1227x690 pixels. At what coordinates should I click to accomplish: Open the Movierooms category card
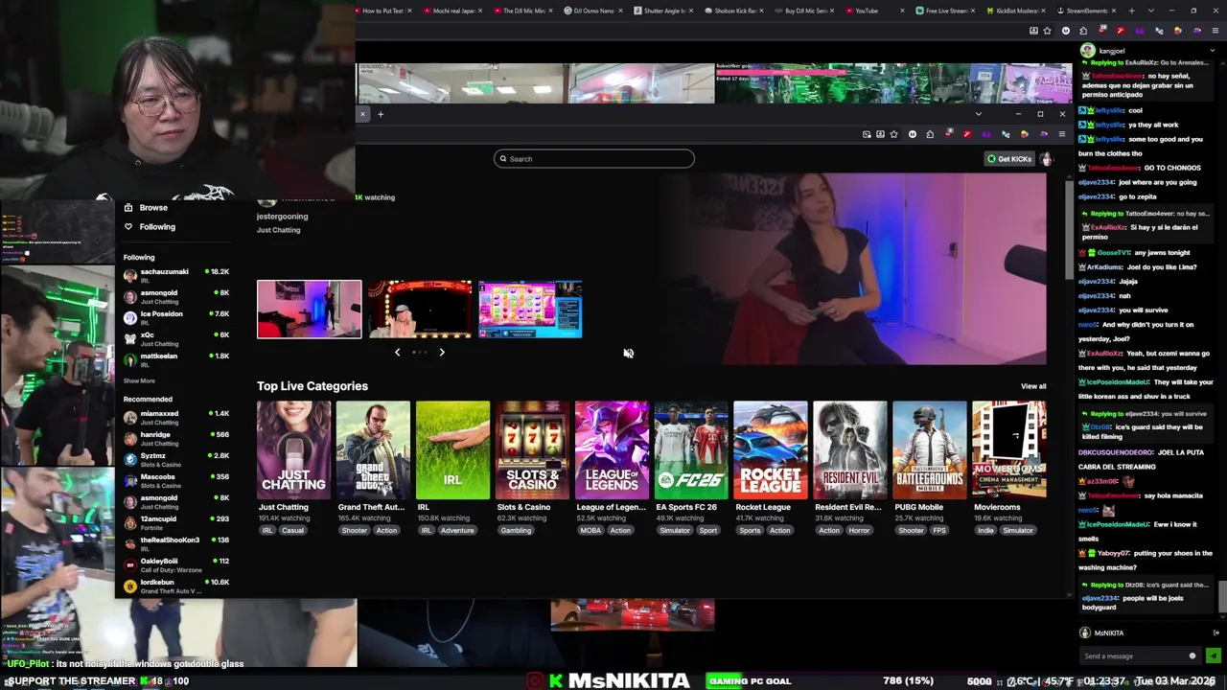(1009, 449)
